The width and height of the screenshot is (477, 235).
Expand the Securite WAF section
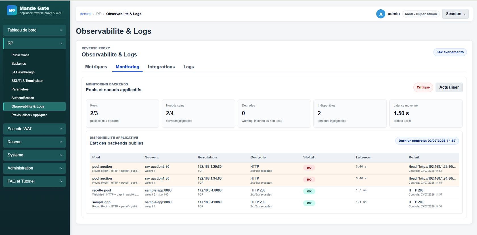(35, 129)
